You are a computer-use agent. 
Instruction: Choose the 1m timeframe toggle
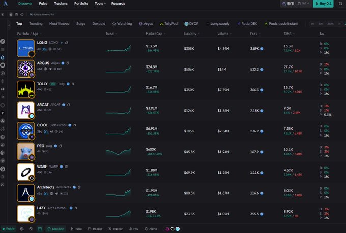click(x=312, y=24)
